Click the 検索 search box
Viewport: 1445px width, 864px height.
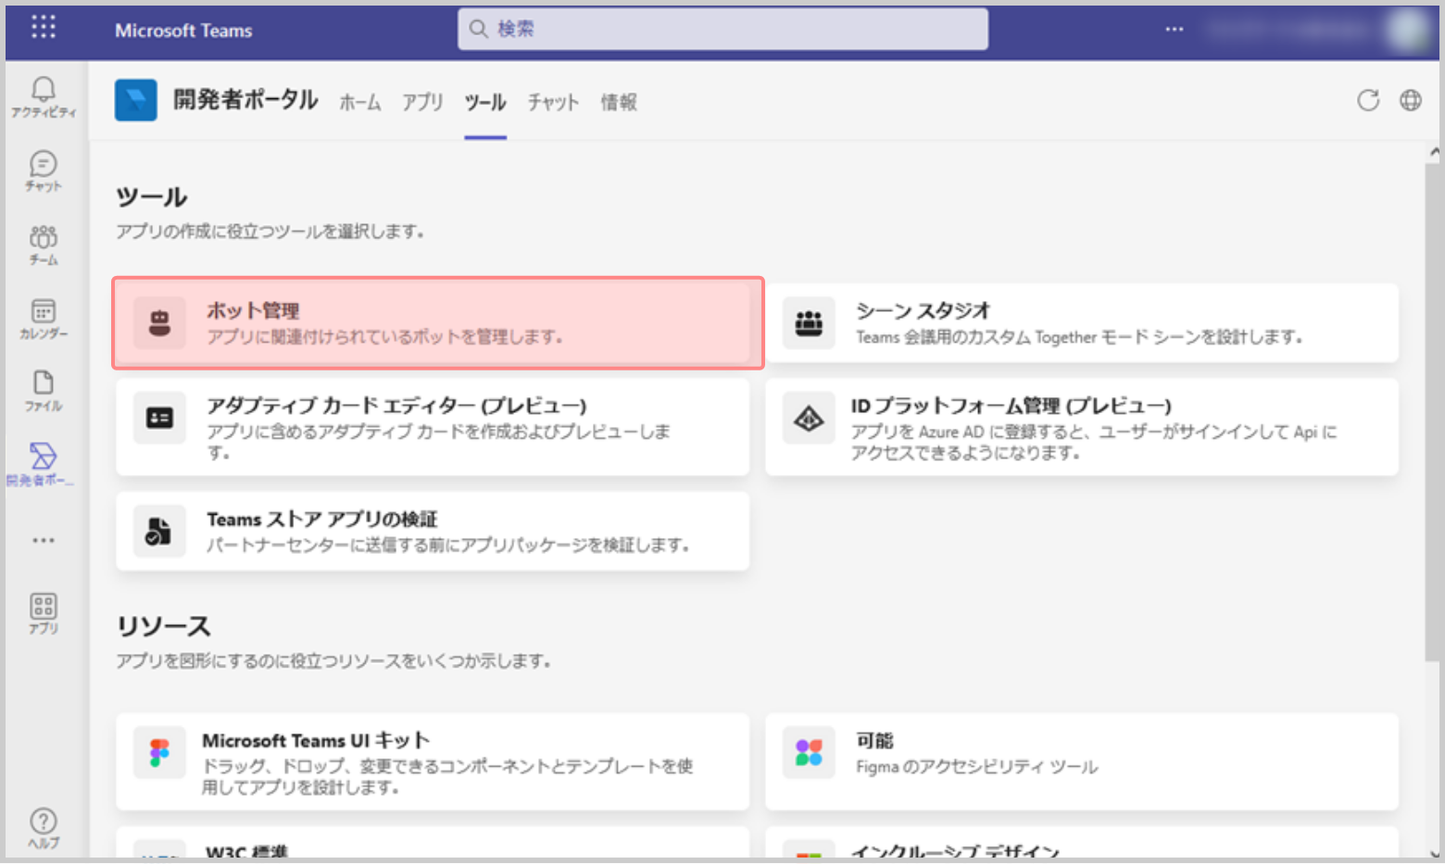coord(722,30)
